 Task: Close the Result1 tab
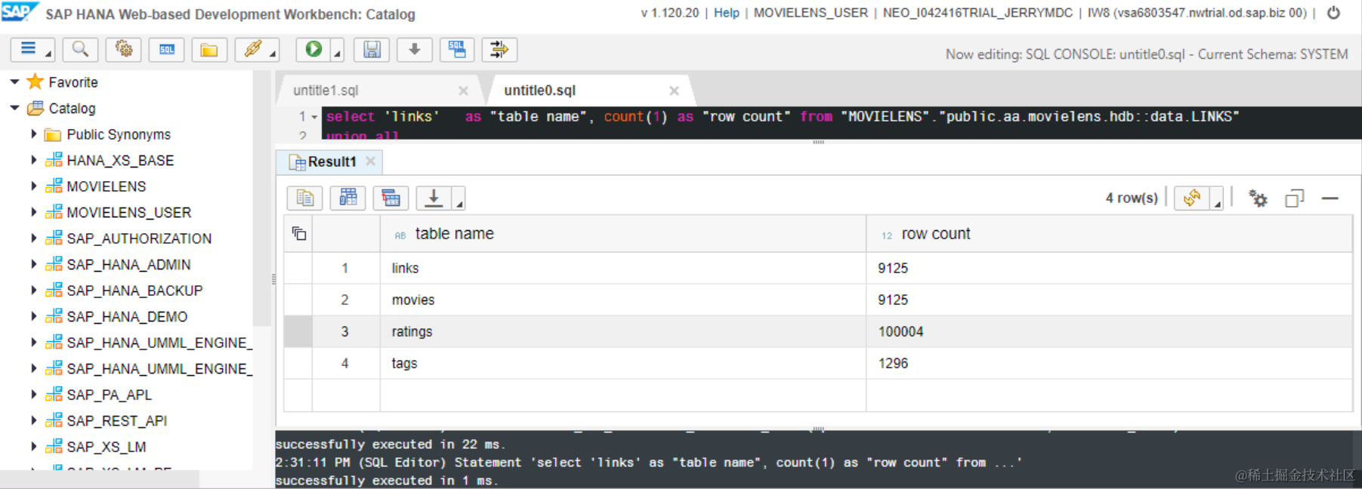(x=370, y=161)
